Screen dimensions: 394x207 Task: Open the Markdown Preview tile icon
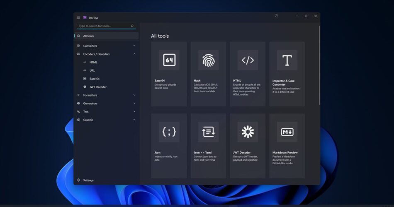click(287, 132)
